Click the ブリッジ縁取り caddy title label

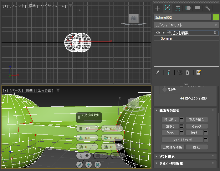(x=90, y=115)
